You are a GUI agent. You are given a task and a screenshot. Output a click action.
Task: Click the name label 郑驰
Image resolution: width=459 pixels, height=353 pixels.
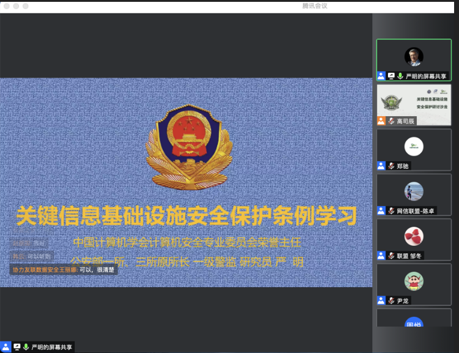click(403, 166)
